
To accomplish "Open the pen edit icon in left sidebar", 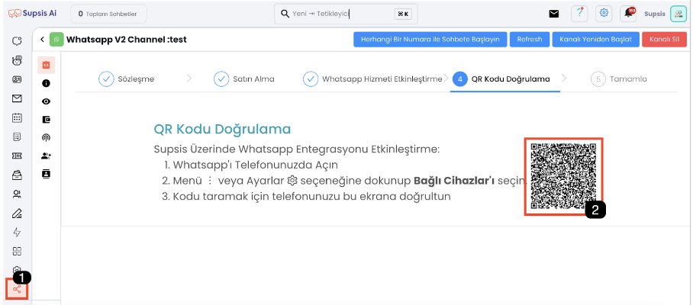I will pos(18,213).
